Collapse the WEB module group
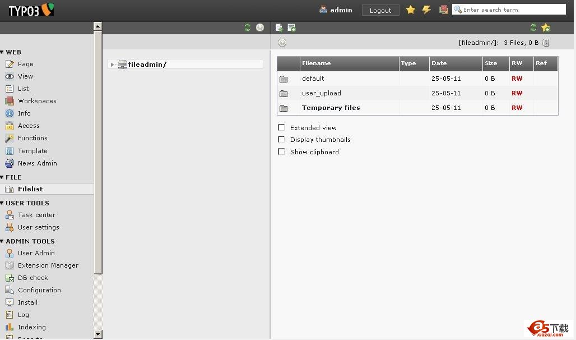Viewport: 576px width, 340px height. coord(2,52)
